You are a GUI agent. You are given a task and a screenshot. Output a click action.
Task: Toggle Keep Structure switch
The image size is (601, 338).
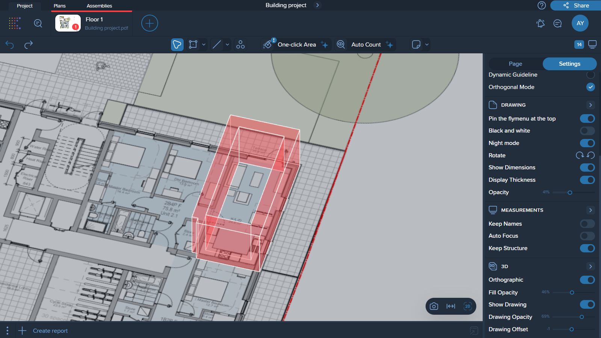click(587, 248)
